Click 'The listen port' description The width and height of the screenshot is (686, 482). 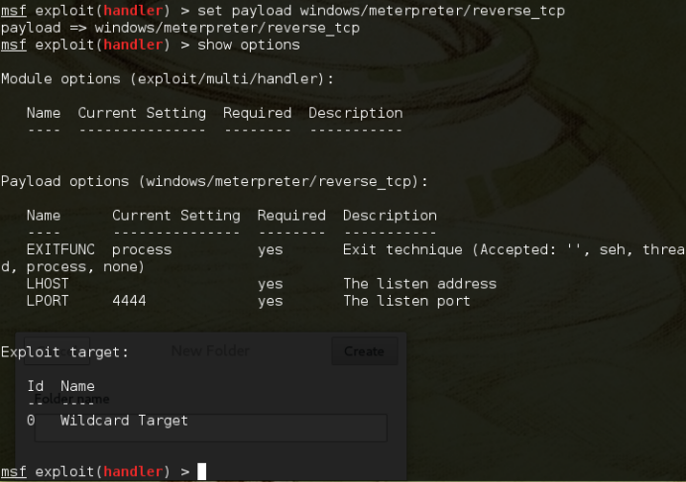click(406, 301)
